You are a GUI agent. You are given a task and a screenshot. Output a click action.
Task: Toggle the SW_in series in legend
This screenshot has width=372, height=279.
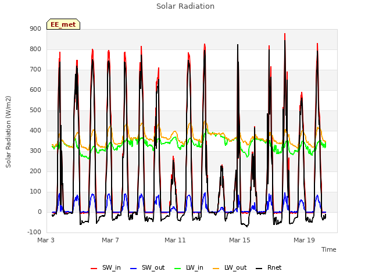coord(106,268)
